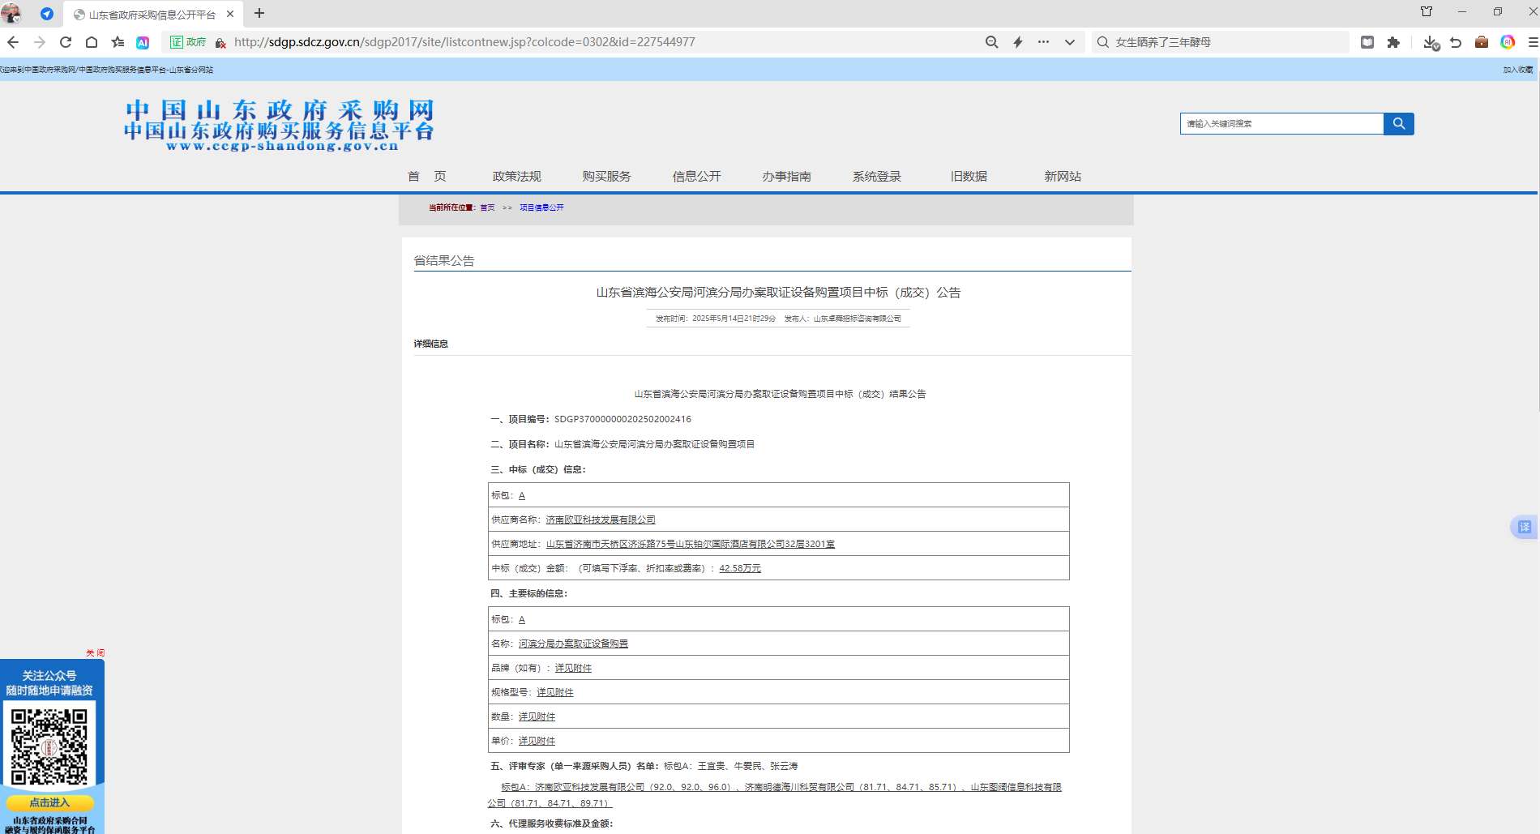Select the 信息公开 navigation menu item

[696, 176]
